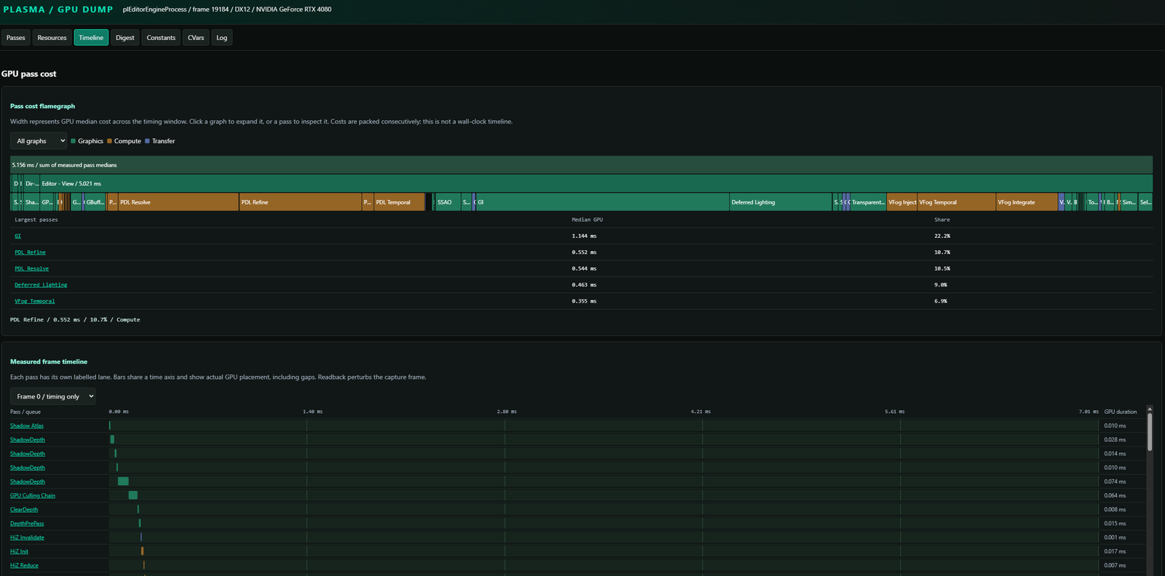Viewport: 1165px width, 576px height.
Task: Open the HiZ Reduce pass link
Action: pyautogui.click(x=24, y=566)
